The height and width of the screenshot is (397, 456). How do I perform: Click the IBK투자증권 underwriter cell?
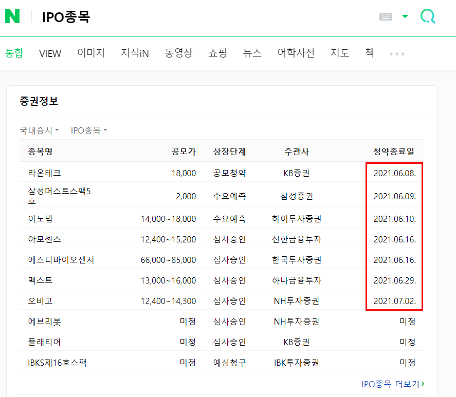point(296,363)
